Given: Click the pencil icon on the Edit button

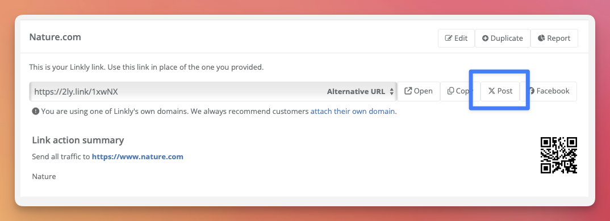Looking at the screenshot, I should 449,38.
